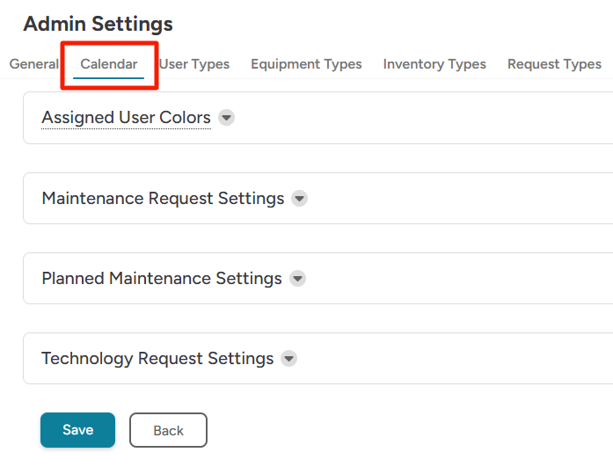Click the Technology Request Settings heading text
Viewport: 613px width, 467px height.
pos(157,359)
